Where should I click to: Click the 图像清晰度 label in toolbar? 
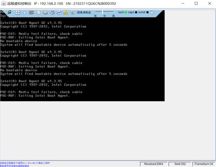(84, 13)
